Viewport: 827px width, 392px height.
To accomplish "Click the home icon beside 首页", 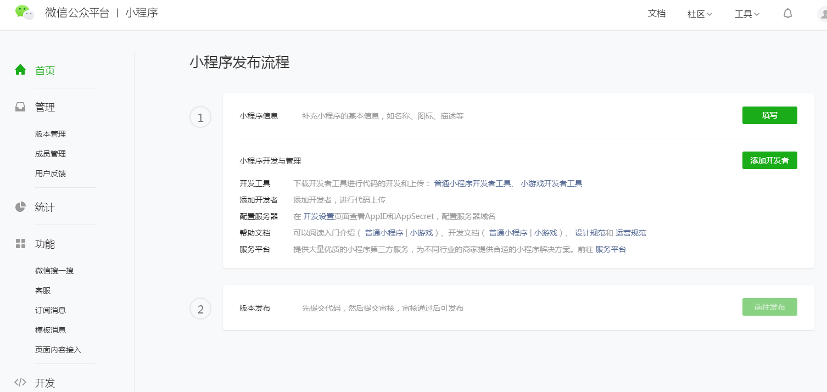I will [20, 70].
